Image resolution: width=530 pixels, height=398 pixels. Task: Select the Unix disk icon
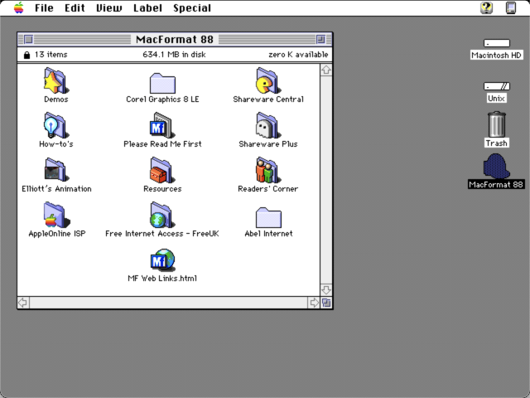(497, 86)
